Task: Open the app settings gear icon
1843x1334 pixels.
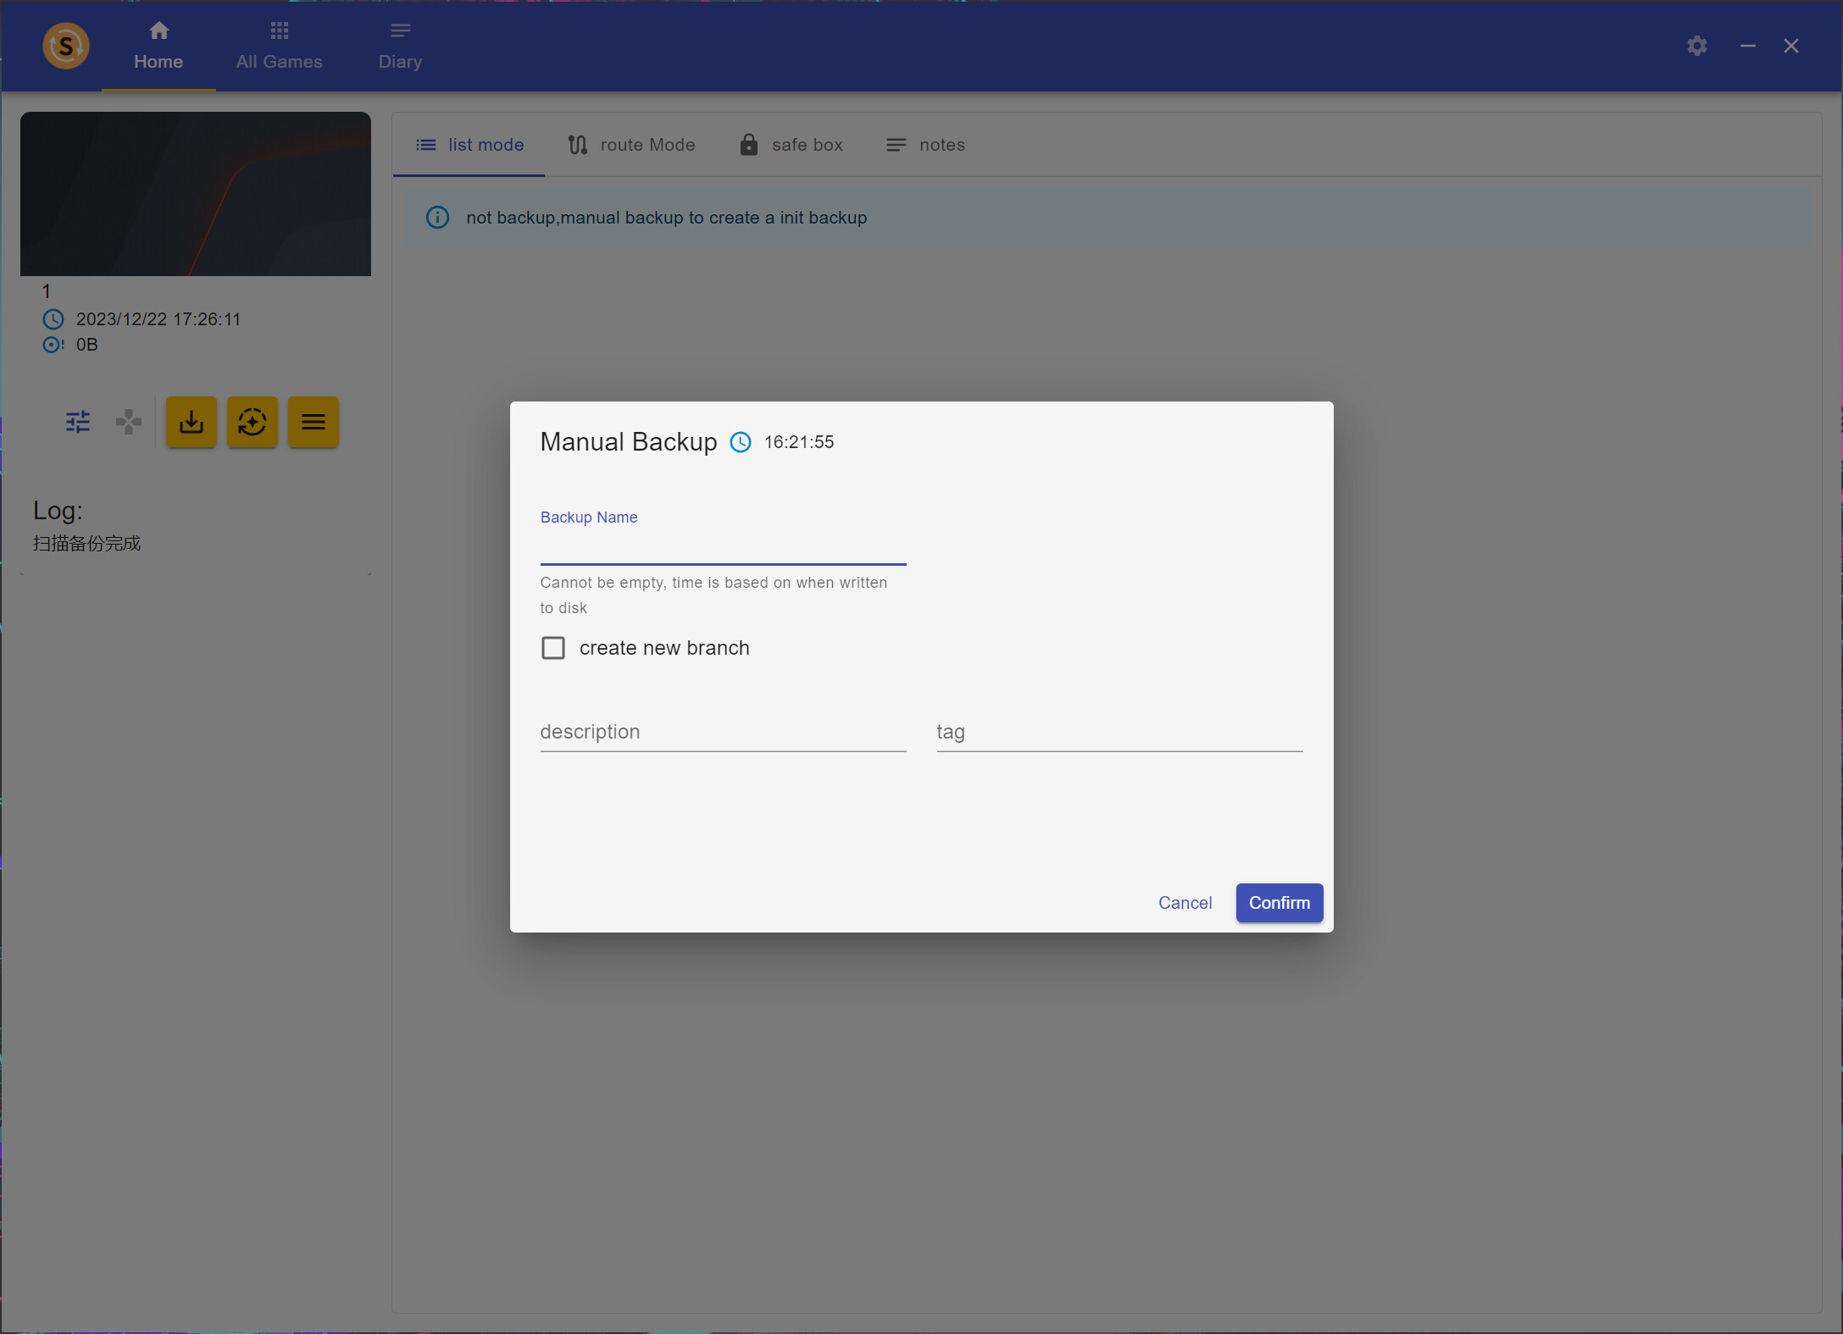Action: click(1697, 46)
